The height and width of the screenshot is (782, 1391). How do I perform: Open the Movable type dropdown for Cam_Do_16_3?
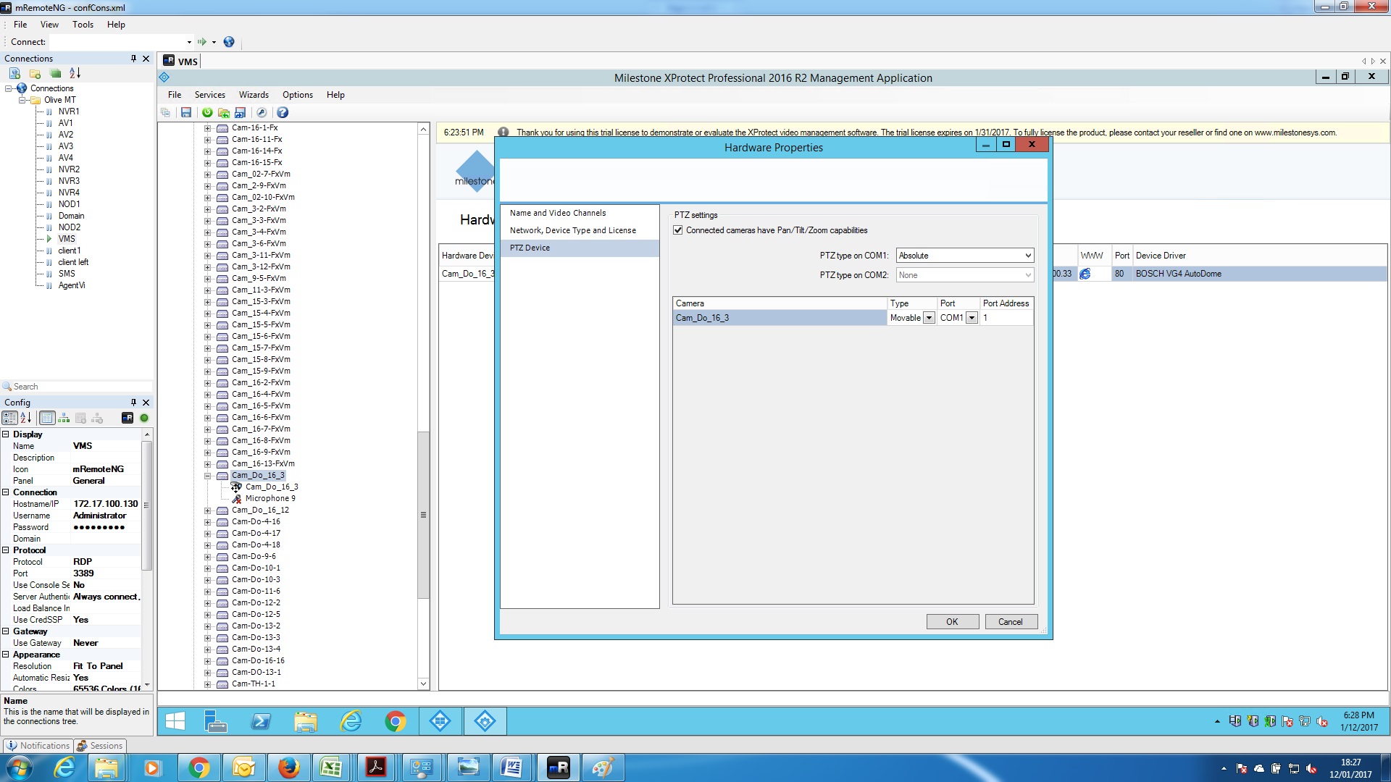tap(929, 318)
